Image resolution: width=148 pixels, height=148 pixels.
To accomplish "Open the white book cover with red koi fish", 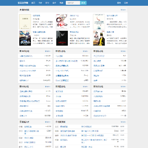I will 99,22.
